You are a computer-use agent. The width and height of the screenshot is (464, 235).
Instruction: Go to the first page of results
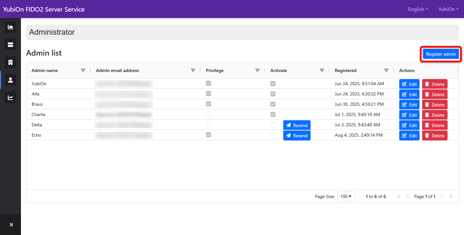[399, 196]
